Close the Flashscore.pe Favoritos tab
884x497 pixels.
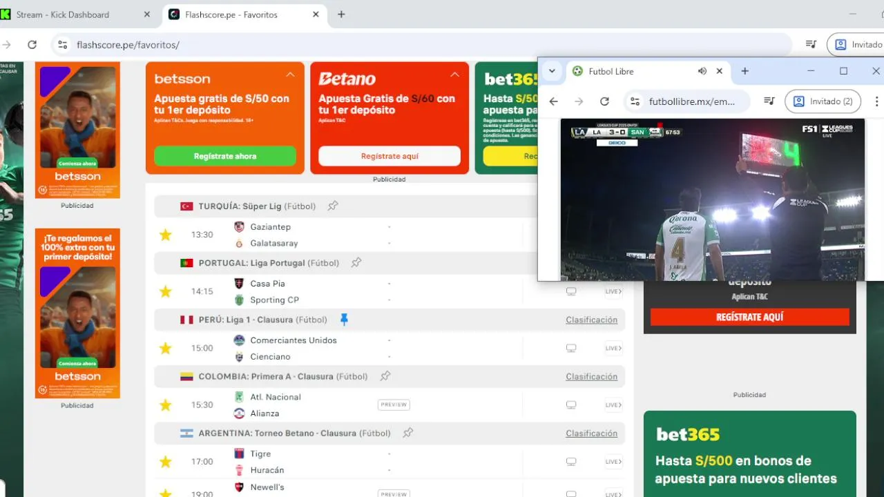(x=316, y=14)
